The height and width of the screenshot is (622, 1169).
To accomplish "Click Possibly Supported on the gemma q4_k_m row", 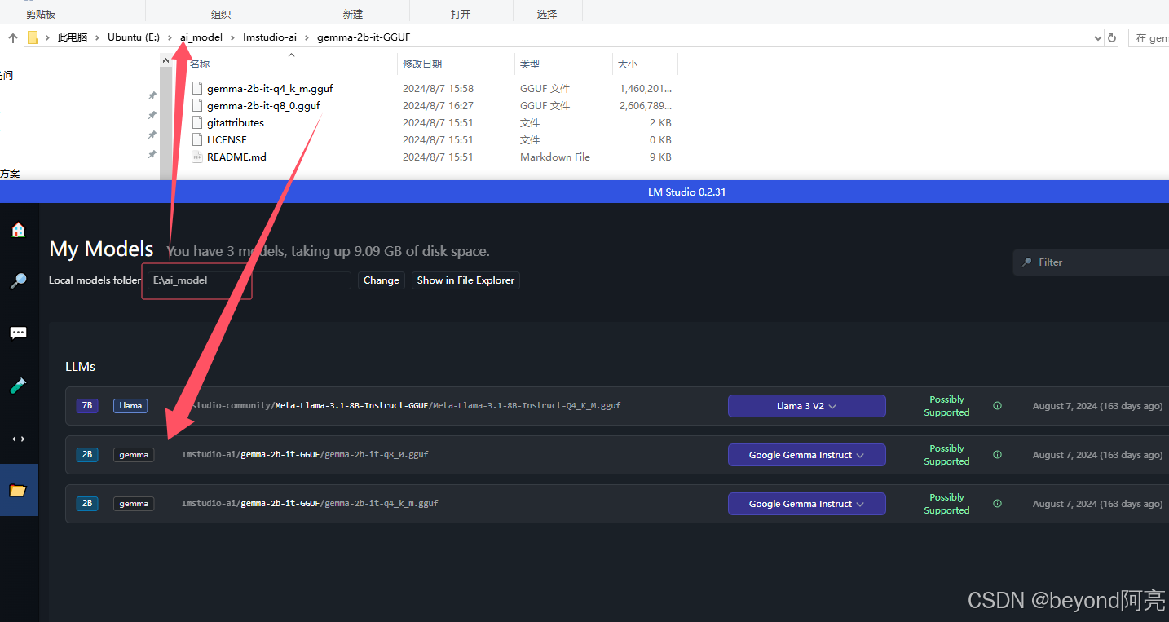I will pyautogui.click(x=946, y=504).
